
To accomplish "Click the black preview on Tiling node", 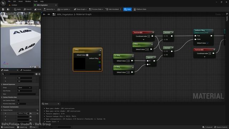I will (79, 63).
